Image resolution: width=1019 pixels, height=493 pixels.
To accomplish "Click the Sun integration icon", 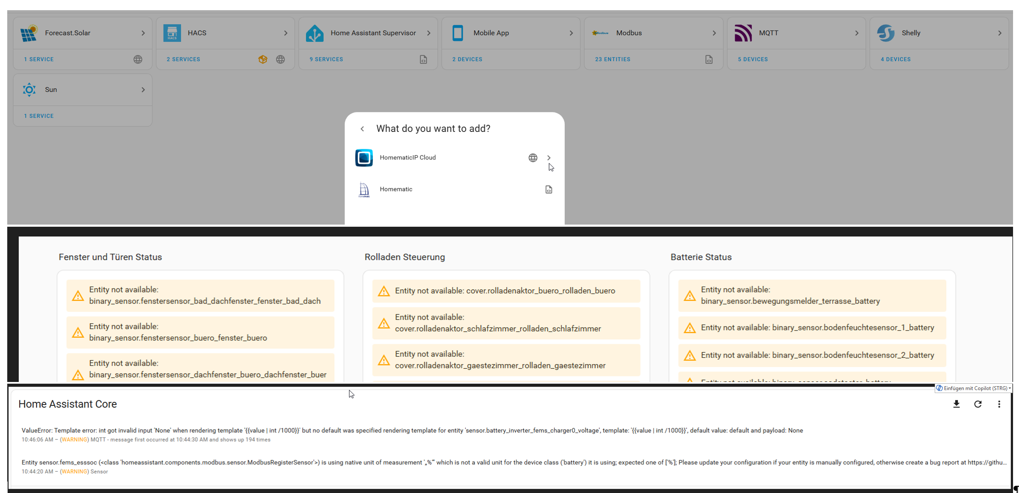I will pos(29,89).
